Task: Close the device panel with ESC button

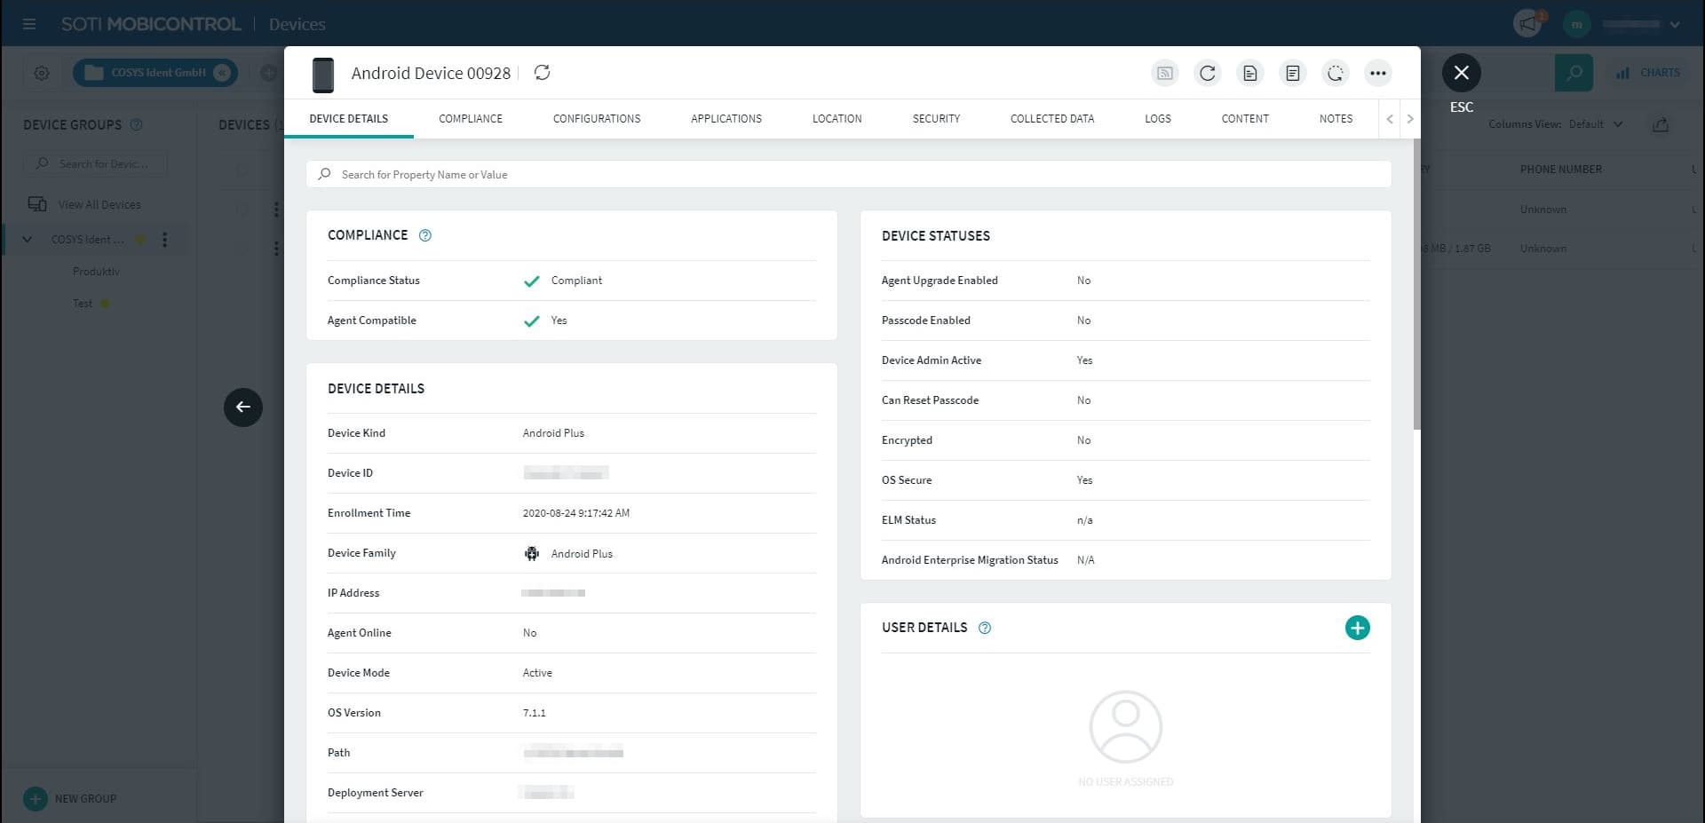Action: 1461,73
